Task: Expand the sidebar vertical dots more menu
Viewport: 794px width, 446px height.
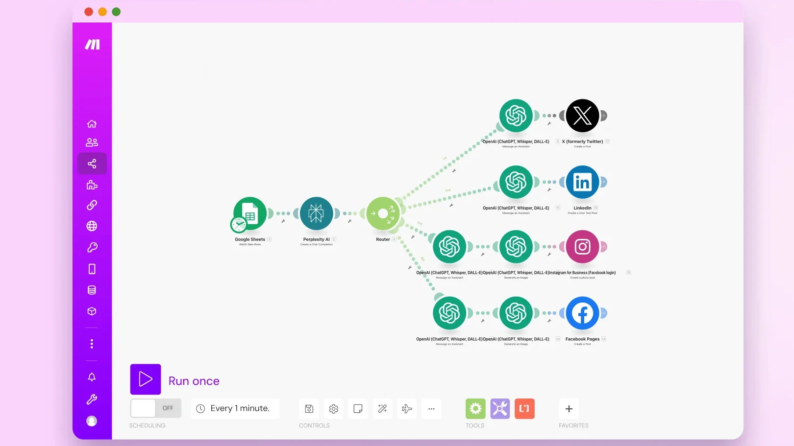Action: pos(92,344)
